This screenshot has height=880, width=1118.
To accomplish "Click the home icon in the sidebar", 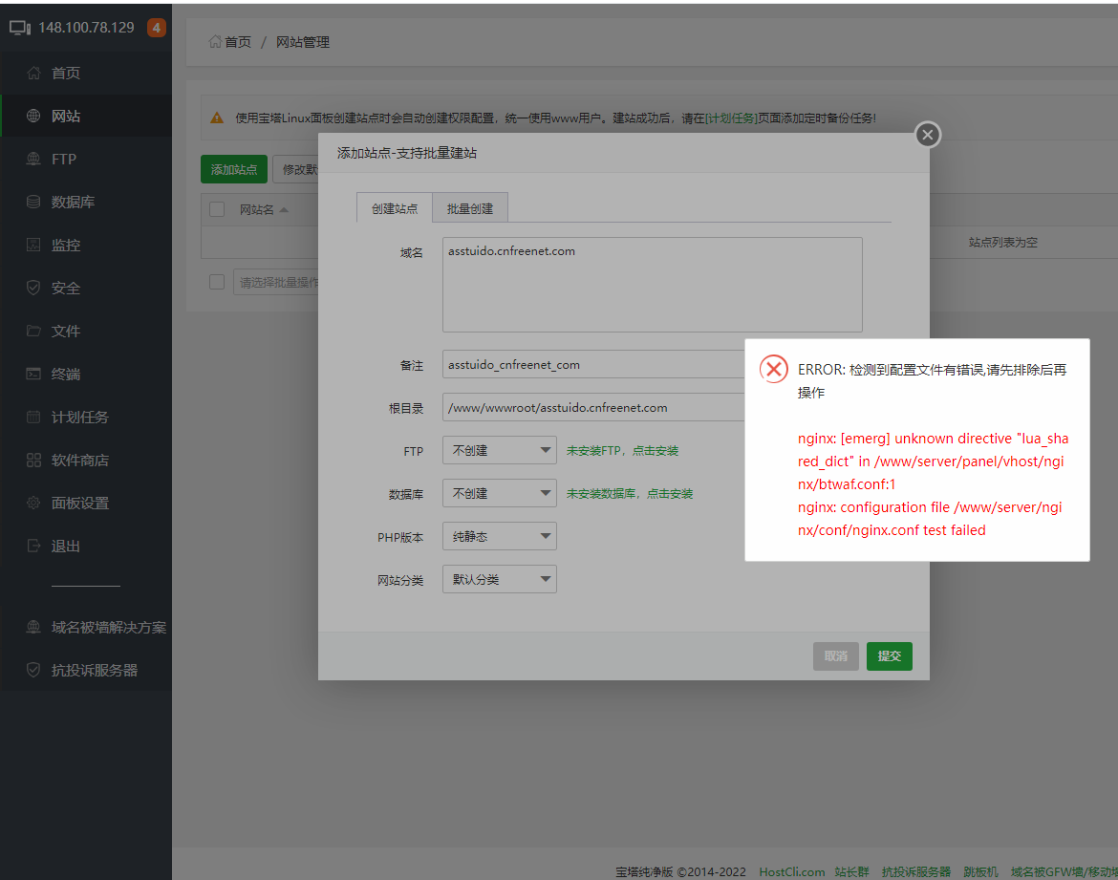I will point(33,73).
